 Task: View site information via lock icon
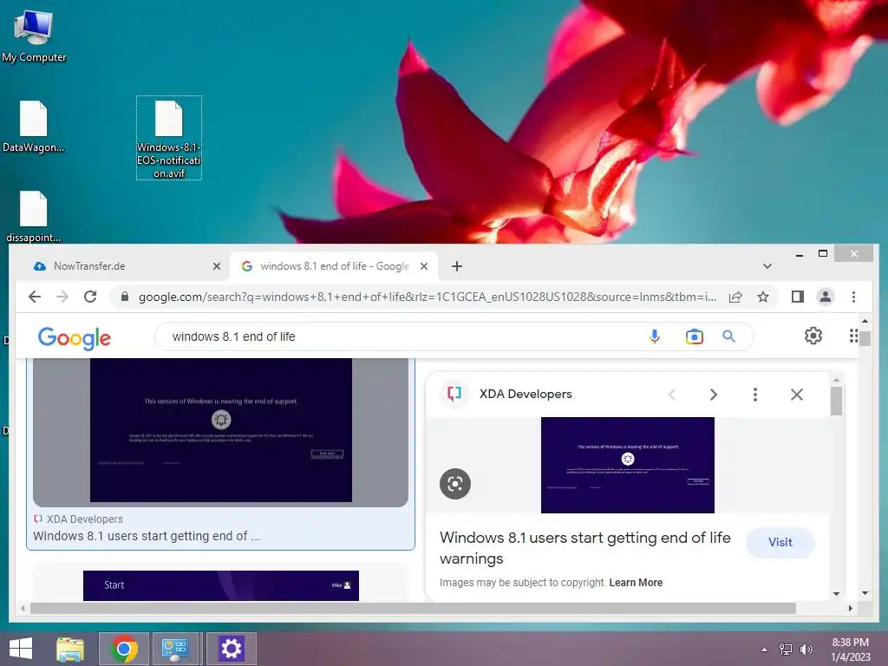[x=125, y=297]
